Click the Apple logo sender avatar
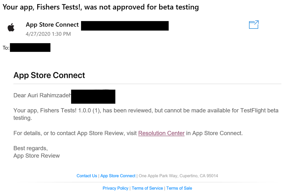This screenshot has height=195, width=284. (x=11, y=27)
